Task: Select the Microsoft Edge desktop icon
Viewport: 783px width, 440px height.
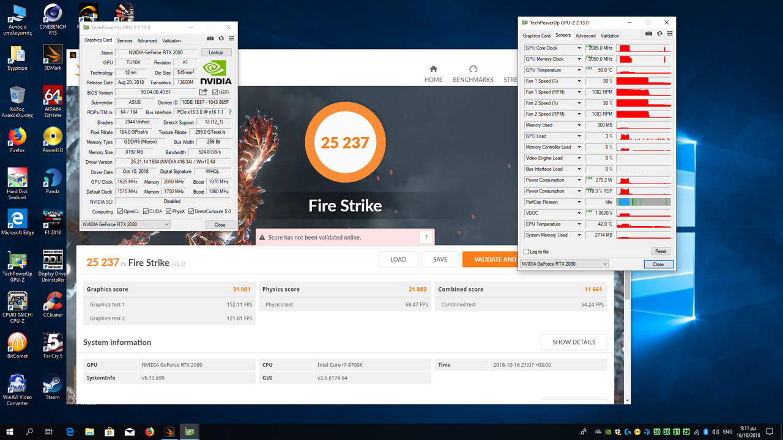Action: pos(17,222)
